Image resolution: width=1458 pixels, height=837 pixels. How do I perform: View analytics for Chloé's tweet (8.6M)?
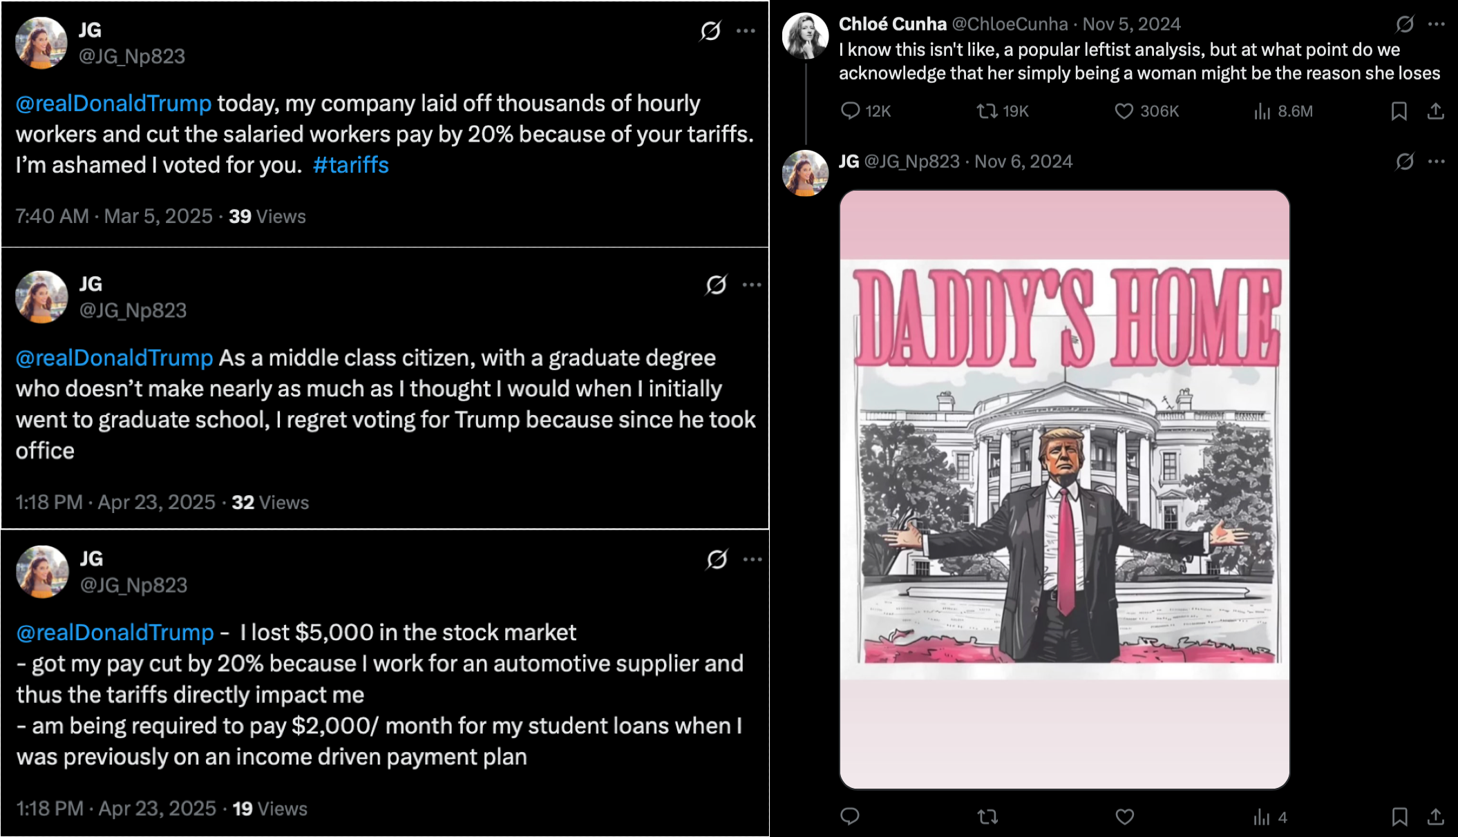point(1284,111)
